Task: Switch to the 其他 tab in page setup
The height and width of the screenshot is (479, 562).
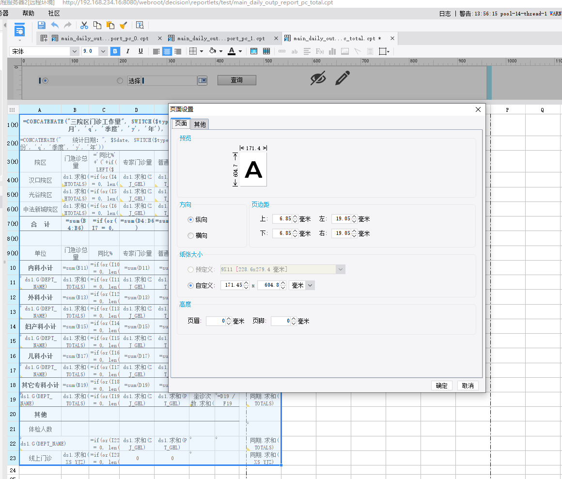Action: click(200, 124)
